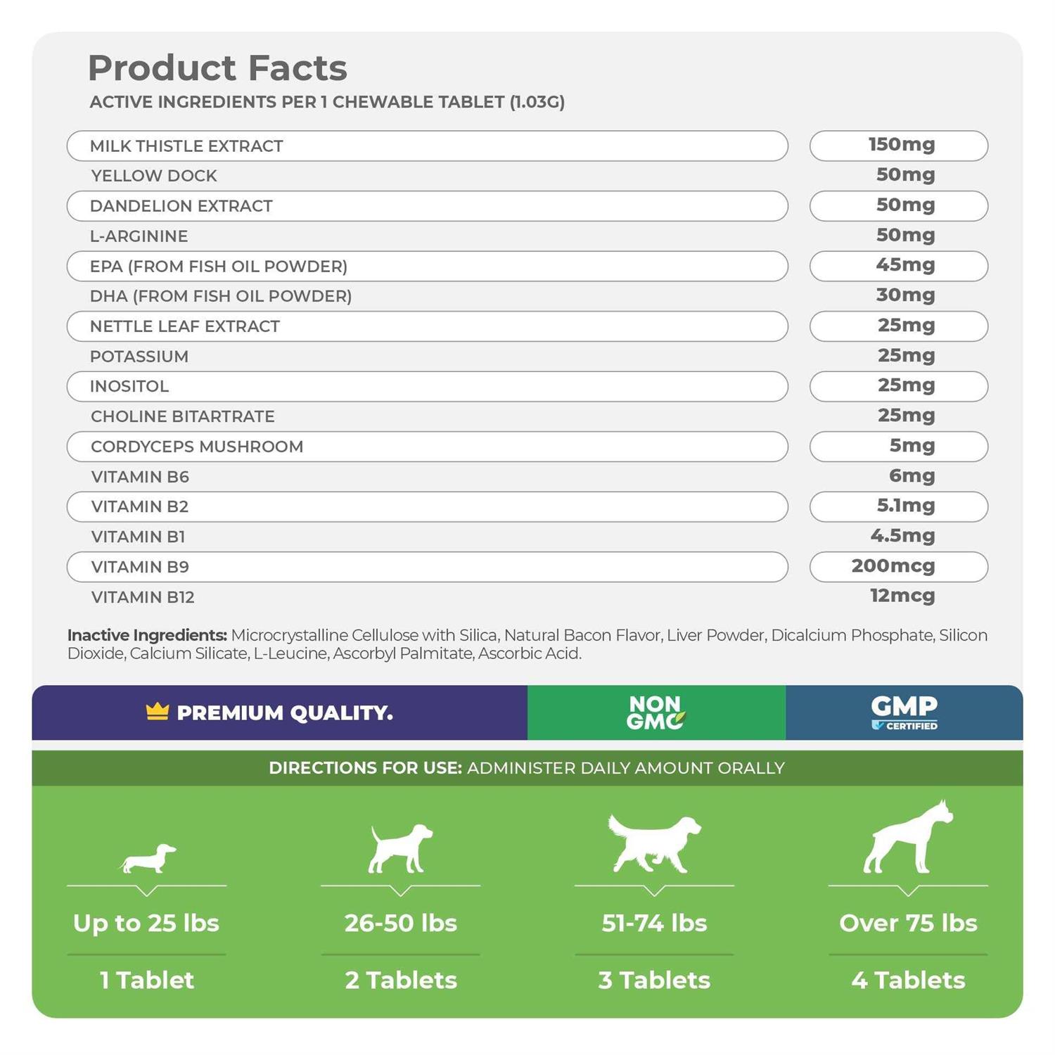Select the Milk Thistle Extract row
The height and width of the screenshot is (1055, 1055).
pos(427,146)
